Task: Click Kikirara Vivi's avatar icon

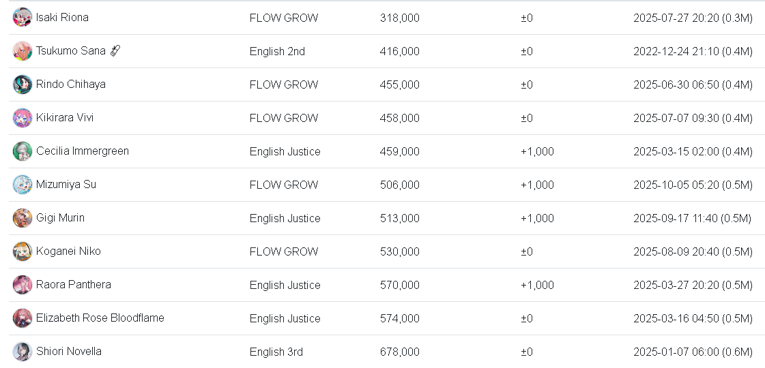Action: [x=22, y=118]
